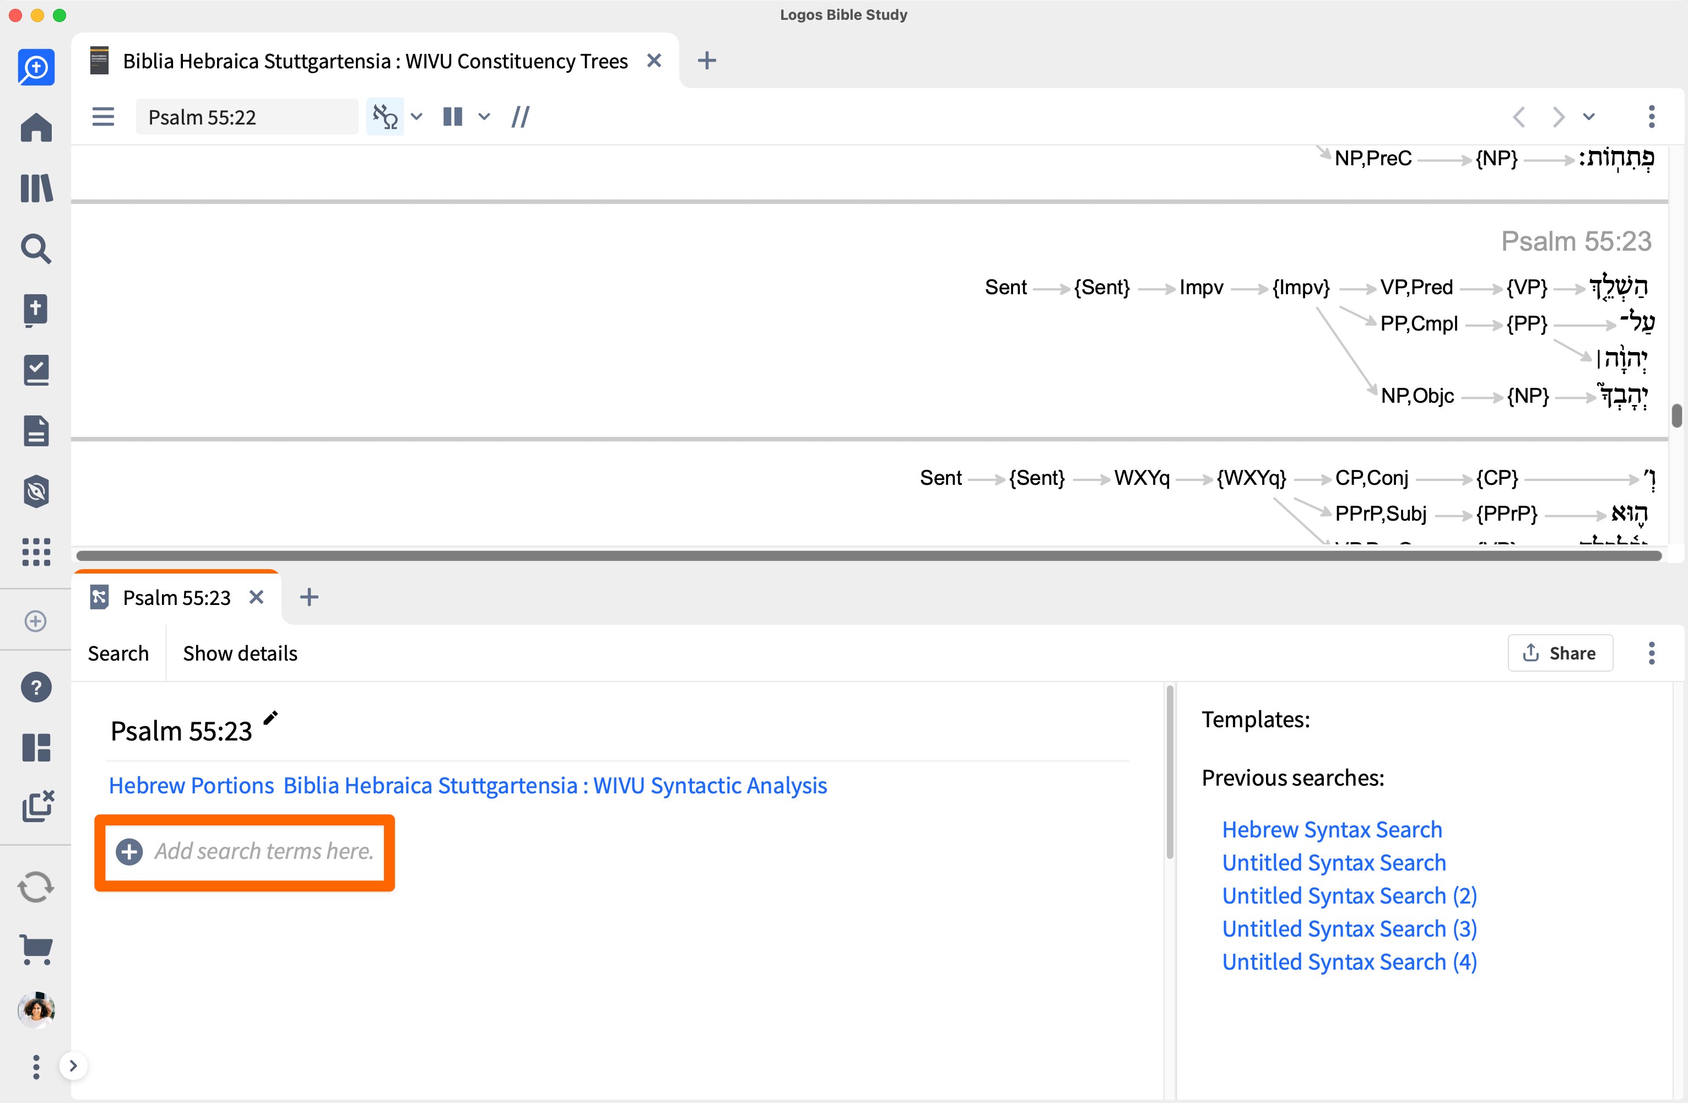Navigate back with the left chevron
Image resolution: width=1688 pixels, height=1103 pixels.
tap(1518, 116)
